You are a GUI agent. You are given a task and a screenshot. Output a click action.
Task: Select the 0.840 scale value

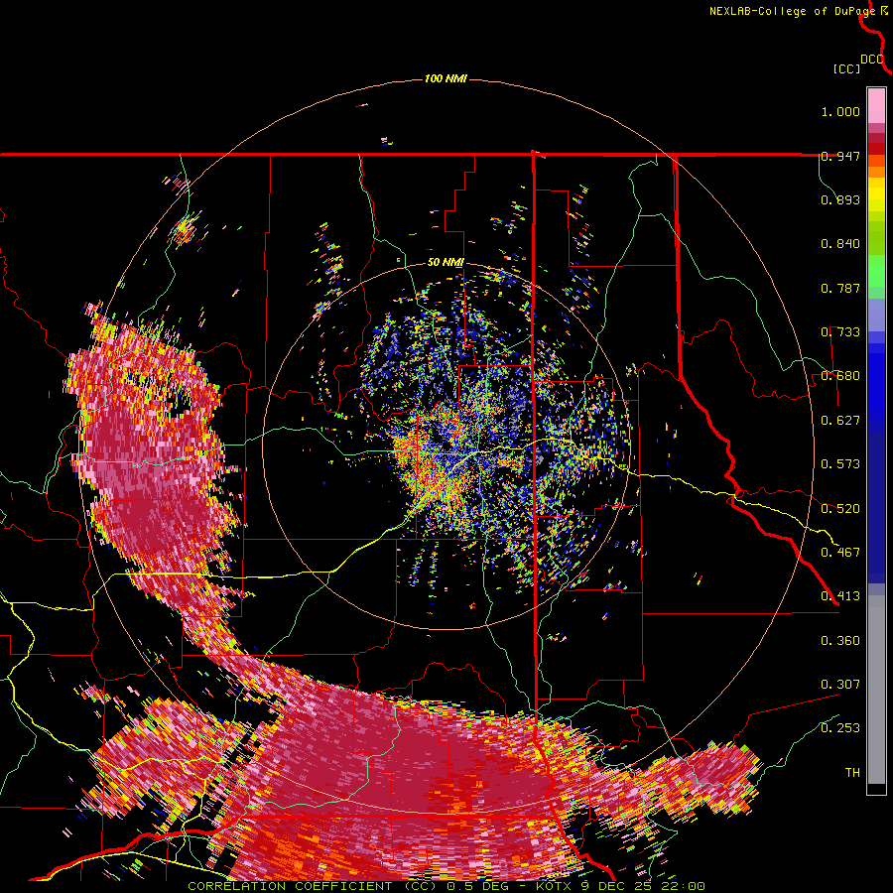point(840,244)
